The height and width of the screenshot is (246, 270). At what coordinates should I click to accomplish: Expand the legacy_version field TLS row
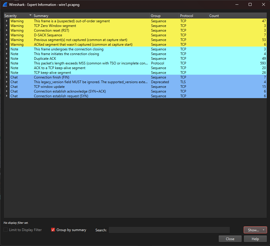click(x=6, y=82)
